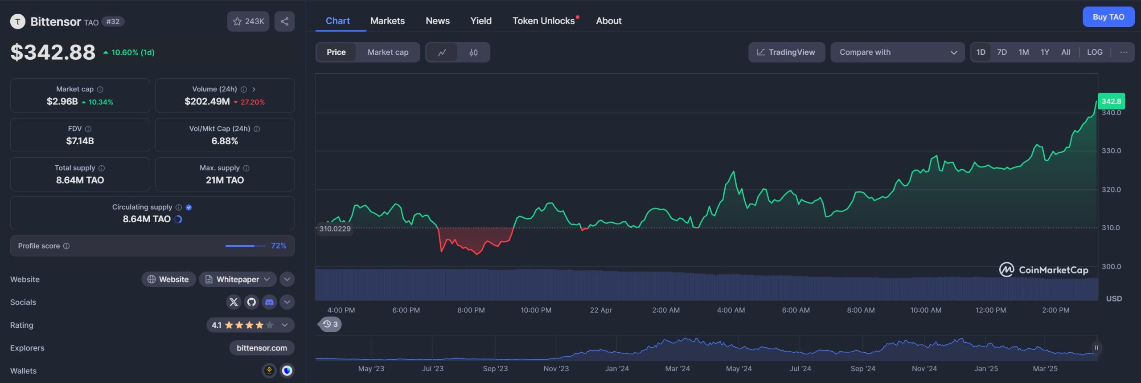Screen dimensions: 1141x383
Task: Open the Markets tab
Action: (387, 20)
